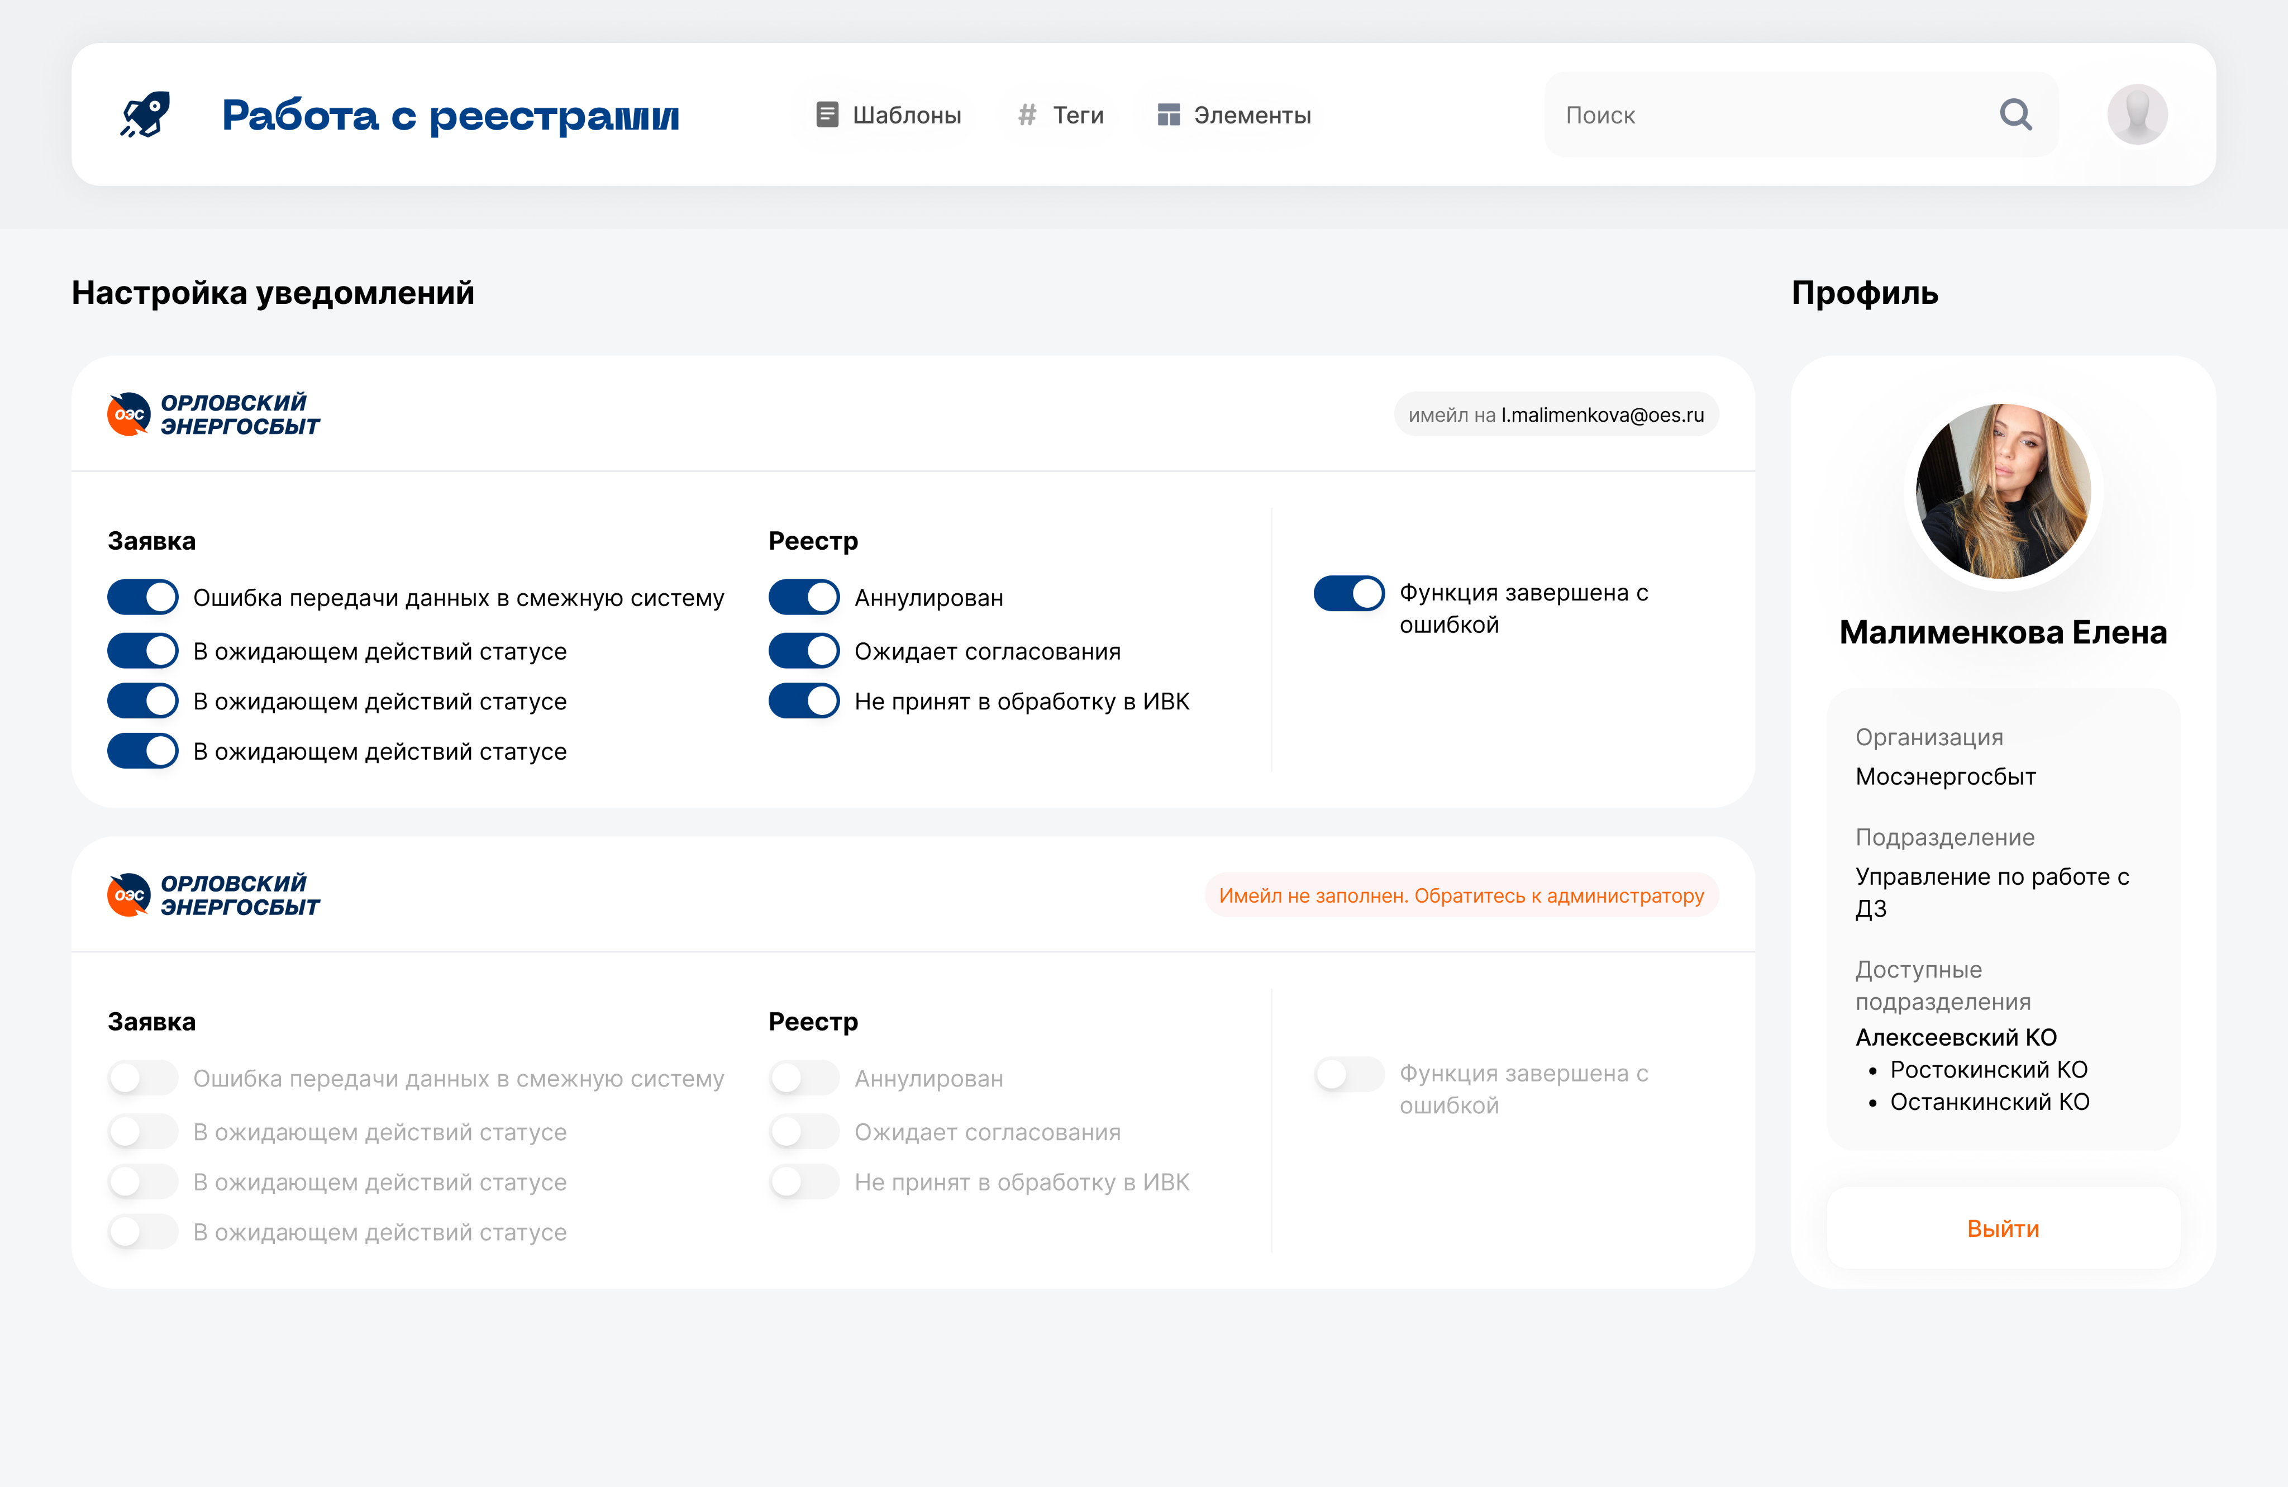Click the user avatar in header
Viewport: 2288px width, 1487px height.
(x=2136, y=115)
